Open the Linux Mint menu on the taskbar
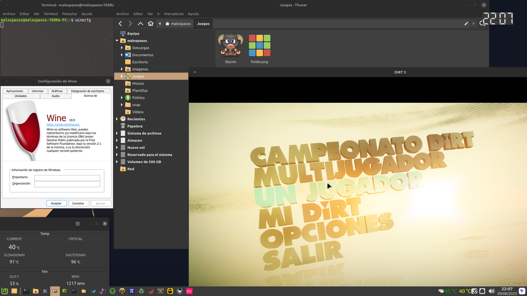The width and height of the screenshot is (527, 296). (x=5, y=291)
